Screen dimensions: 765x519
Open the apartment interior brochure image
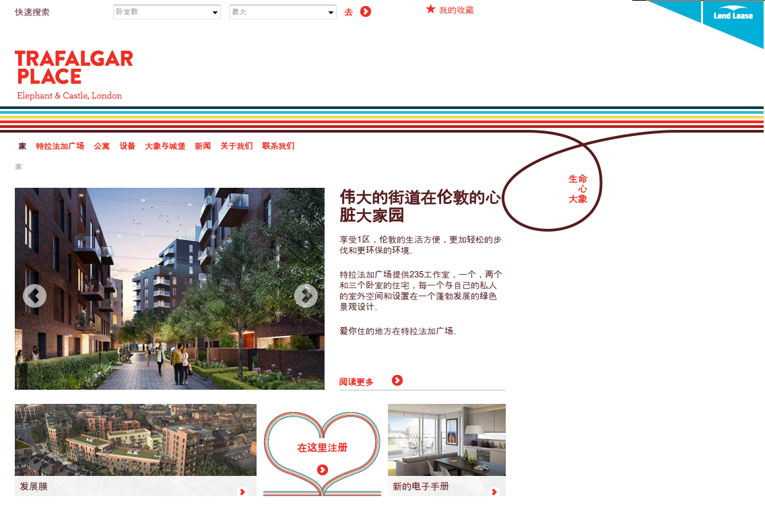(446, 440)
